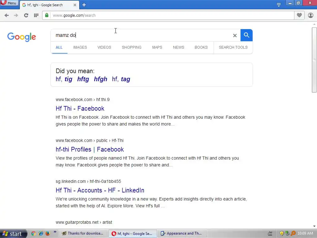
Task: Clear the search text with X
Action: coord(235,36)
